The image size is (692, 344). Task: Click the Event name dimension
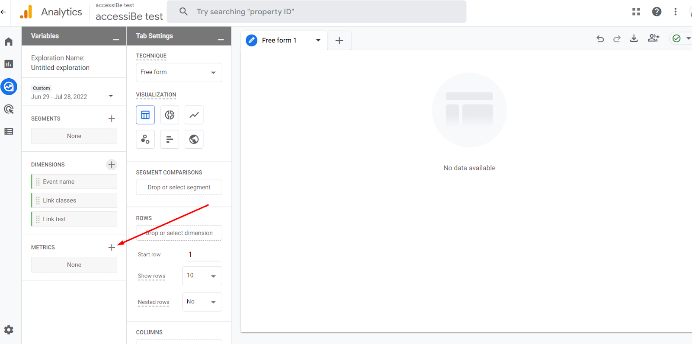(x=74, y=182)
